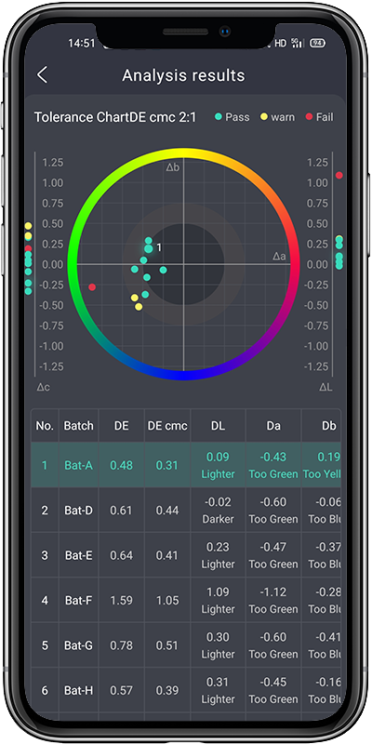372x744 pixels.
Task: Select data point labeled 1 on chart
Action: tap(149, 248)
